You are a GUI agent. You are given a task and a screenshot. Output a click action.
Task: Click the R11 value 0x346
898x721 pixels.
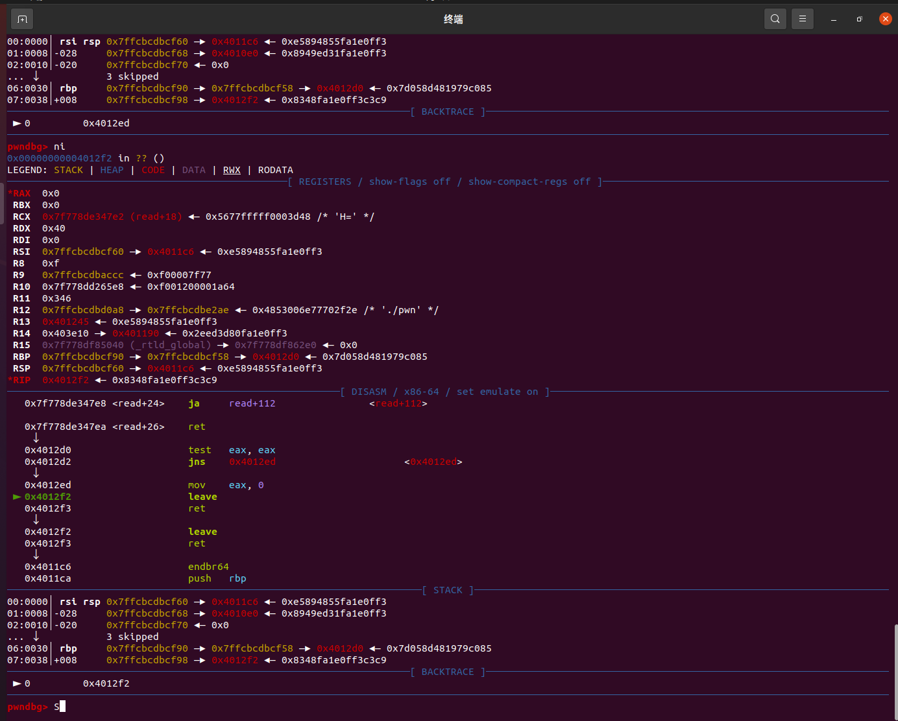56,298
